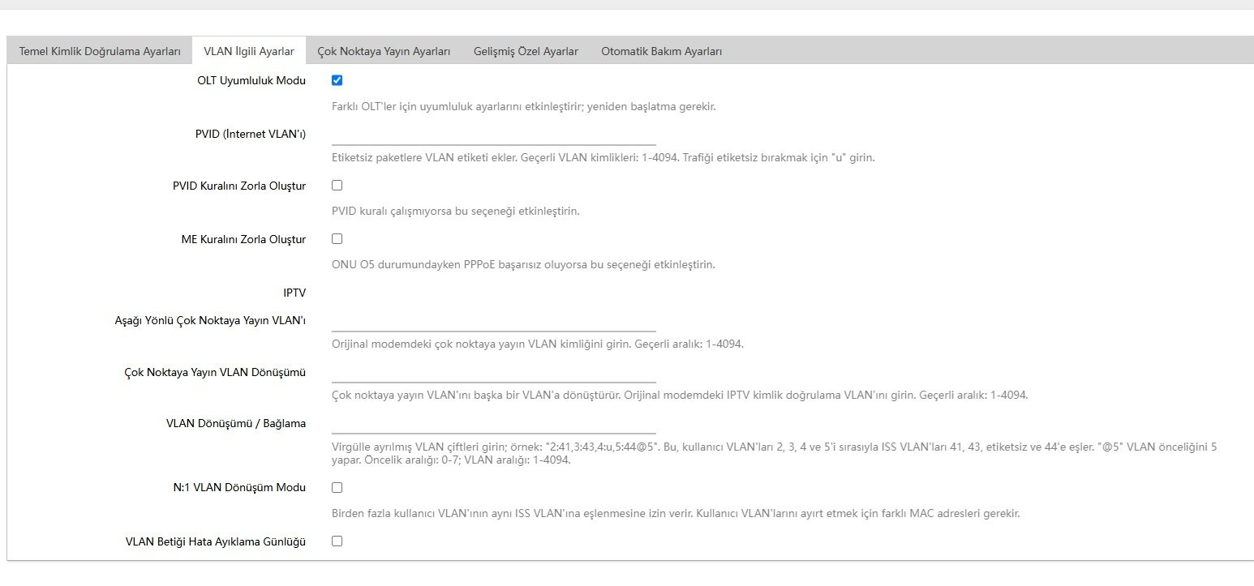
Task: Go to Otomatik Bakım Ayarları tab
Action: click(x=661, y=51)
